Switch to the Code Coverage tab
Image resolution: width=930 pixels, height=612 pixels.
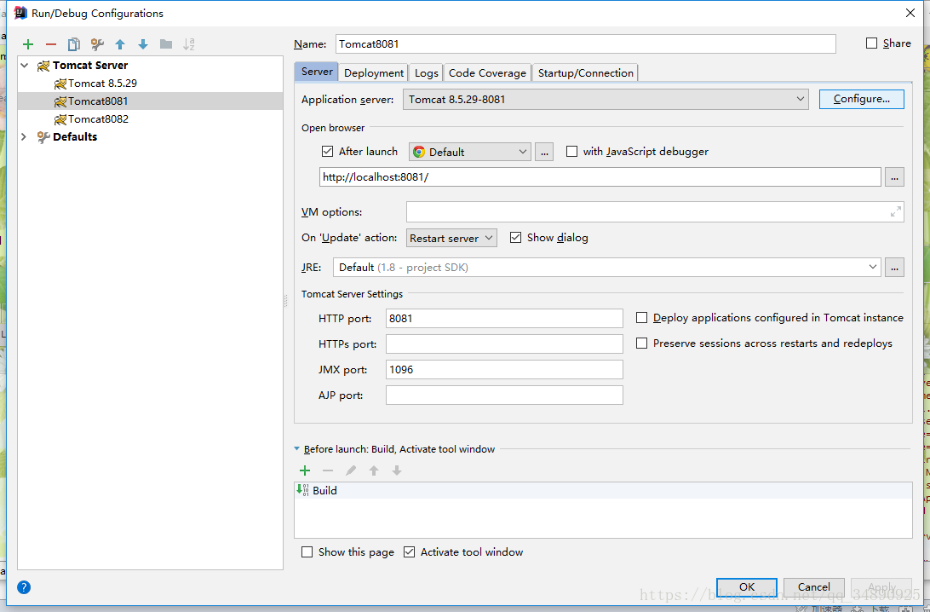[487, 73]
